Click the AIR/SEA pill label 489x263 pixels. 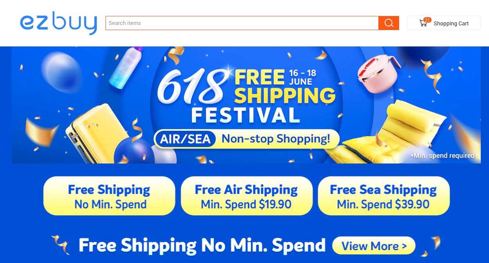(x=185, y=139)
